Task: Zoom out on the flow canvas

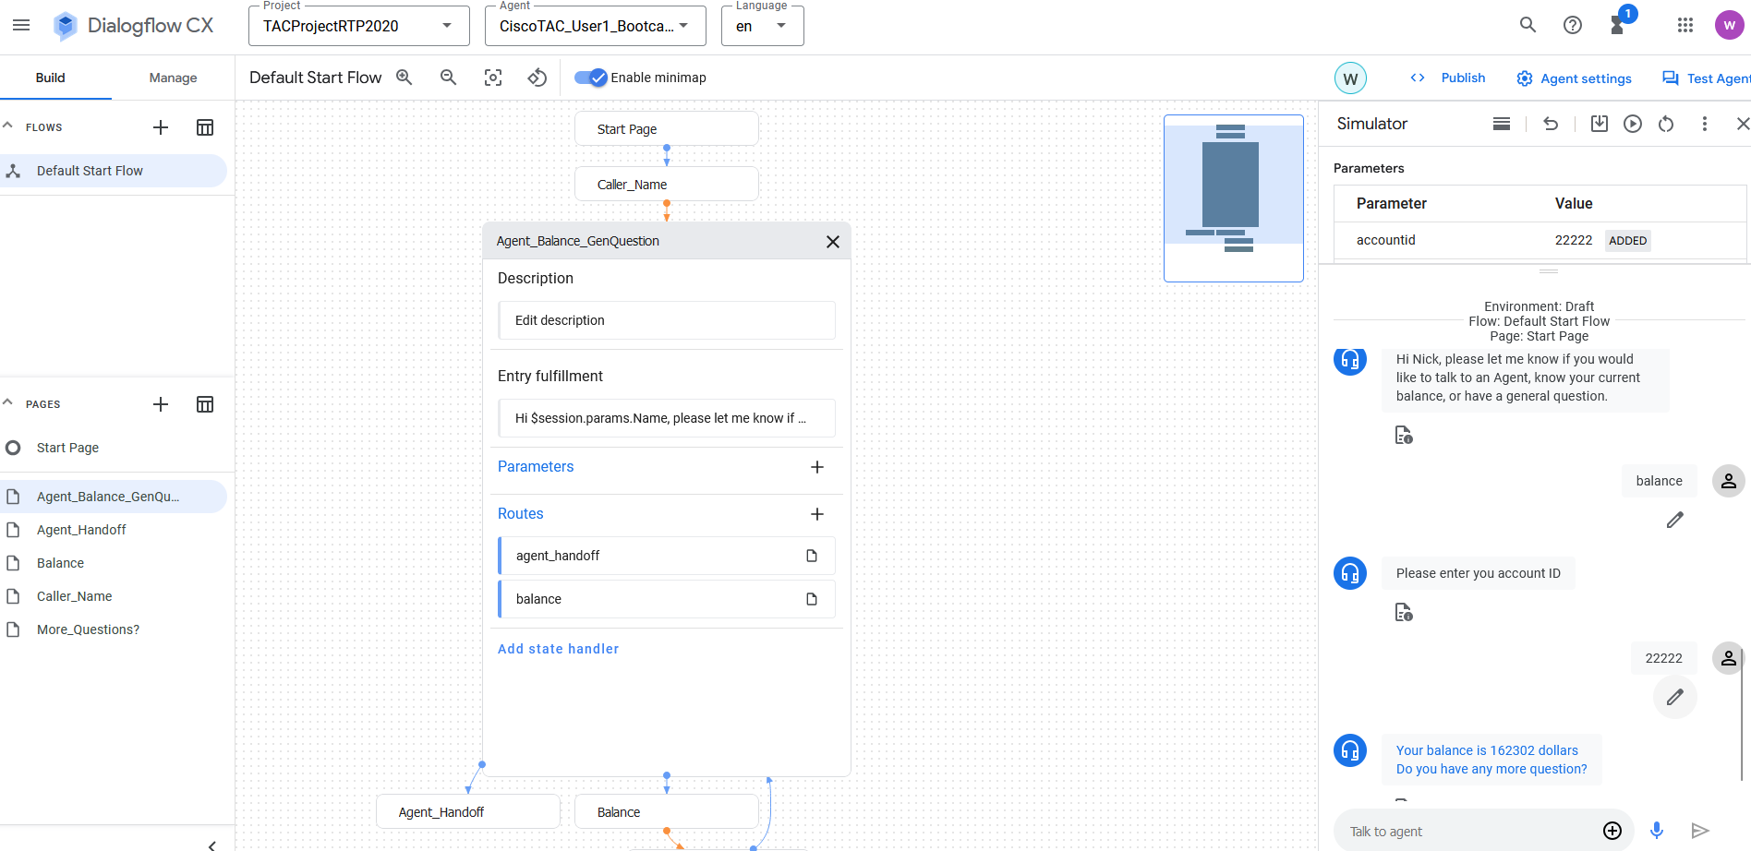Action: [x=449, y=78]
